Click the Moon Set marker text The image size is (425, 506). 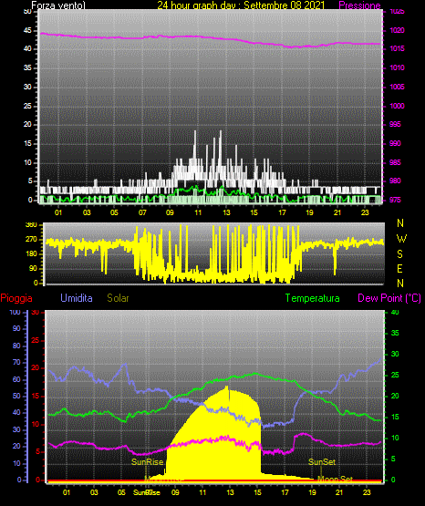pos(335,479)
